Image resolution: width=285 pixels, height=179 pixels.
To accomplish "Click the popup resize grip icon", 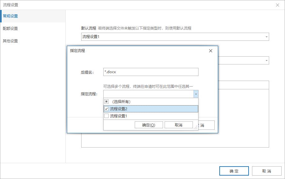I will pos(195,127).
